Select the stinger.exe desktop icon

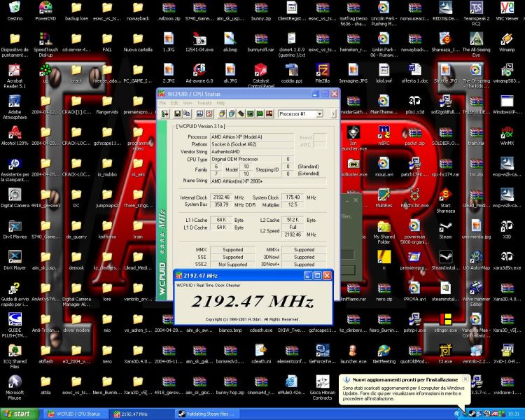pos(445,323)
